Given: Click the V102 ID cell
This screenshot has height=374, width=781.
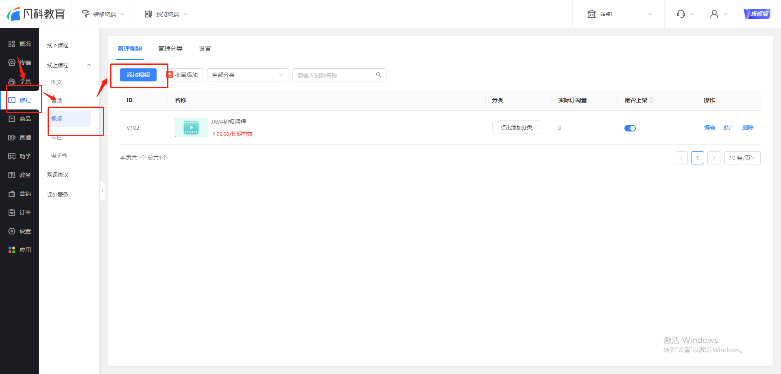Looking at the screenshot, I should (x=133, y=128).
